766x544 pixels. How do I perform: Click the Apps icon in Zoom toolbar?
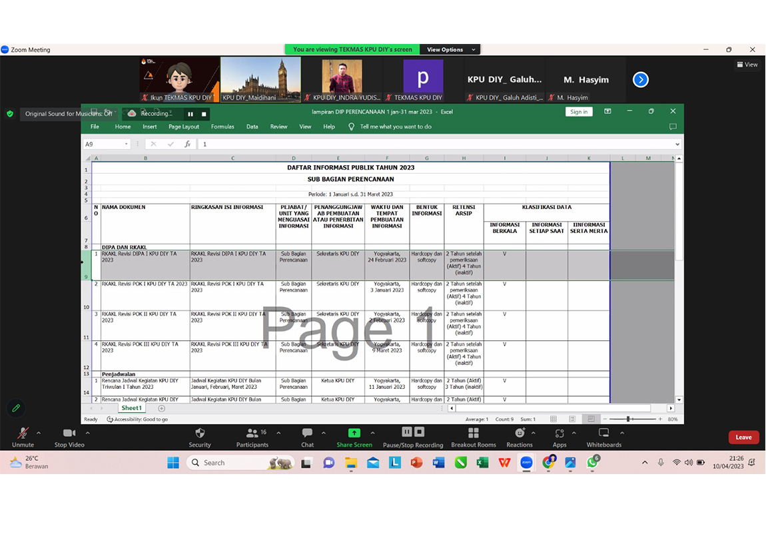(560, 433)
